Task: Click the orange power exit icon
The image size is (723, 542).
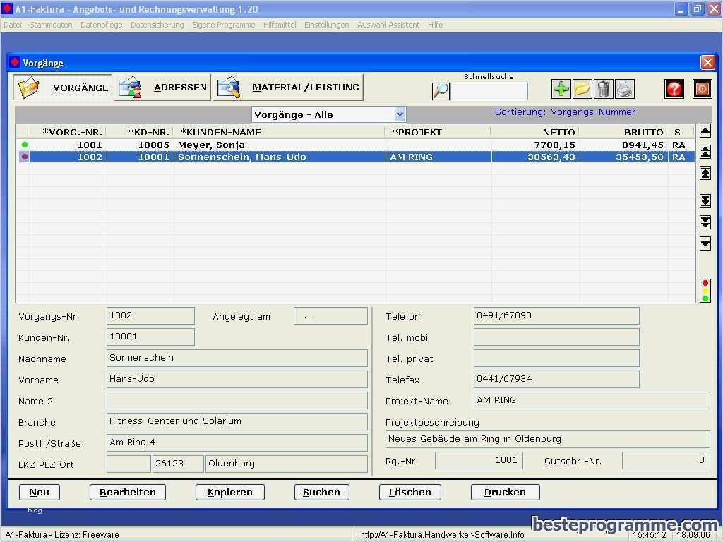Action: 702,89
